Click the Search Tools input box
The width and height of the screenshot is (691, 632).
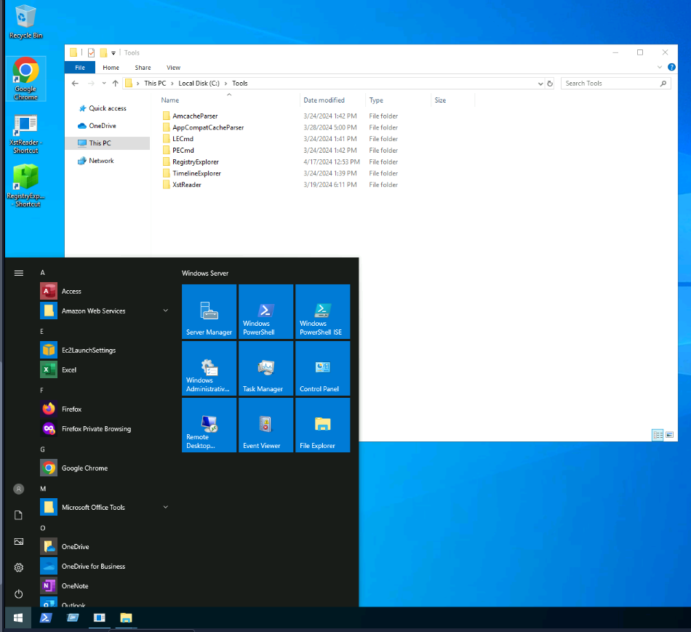point(610,84)
